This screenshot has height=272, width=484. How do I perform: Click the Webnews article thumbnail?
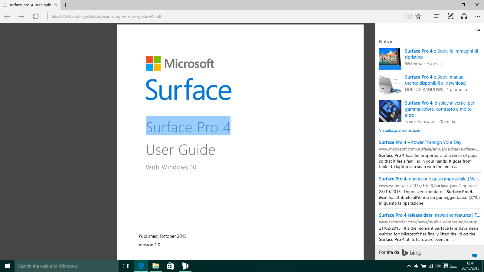tap(390, 59)
